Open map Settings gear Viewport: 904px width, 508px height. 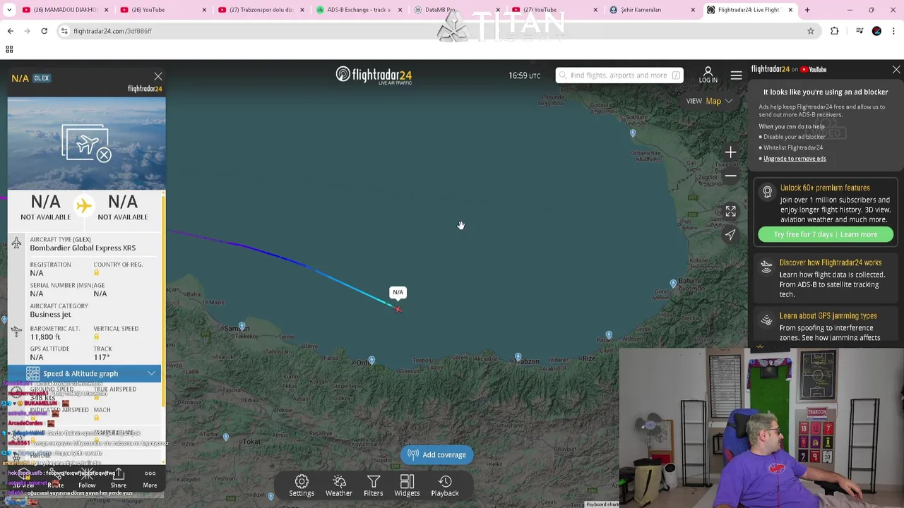click(302, 485)
